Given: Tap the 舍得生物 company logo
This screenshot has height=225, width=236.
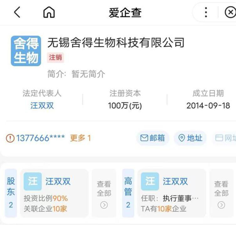Looking at the screenshot, I should click(x=26, y=51).
